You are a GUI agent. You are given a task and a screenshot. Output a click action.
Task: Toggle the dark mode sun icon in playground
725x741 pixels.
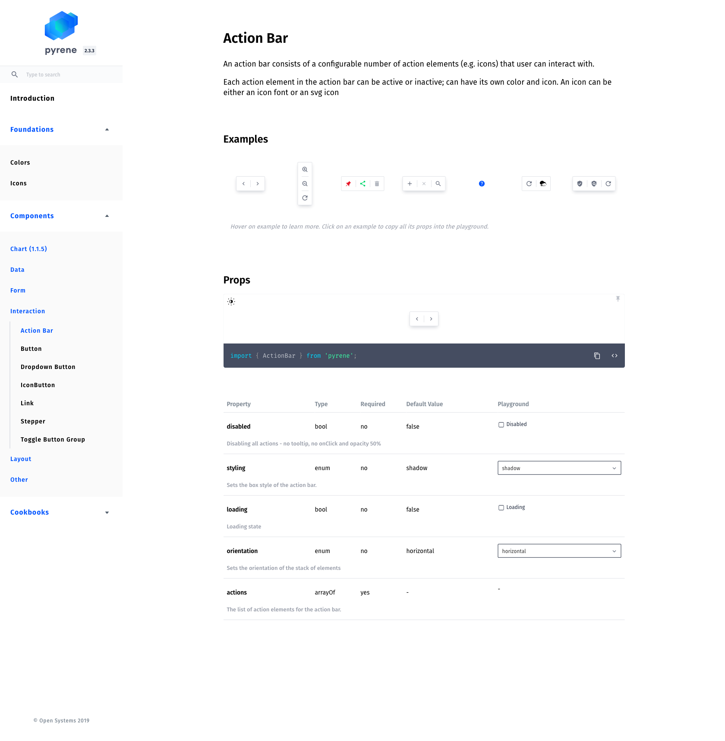(231, 302)
